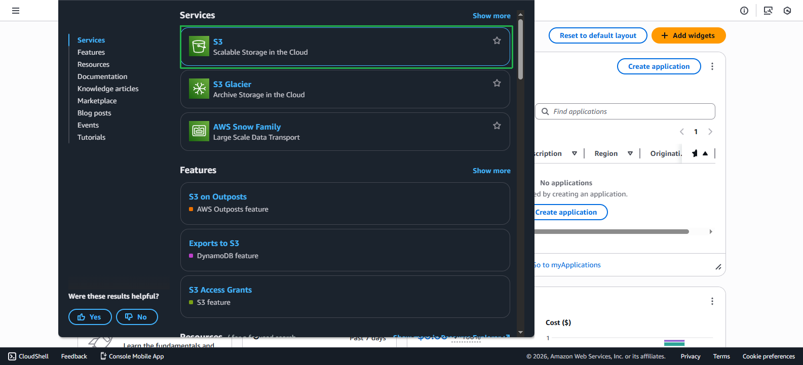
Task: Go to previous applications page arrow
Action: tap(682, 132)
